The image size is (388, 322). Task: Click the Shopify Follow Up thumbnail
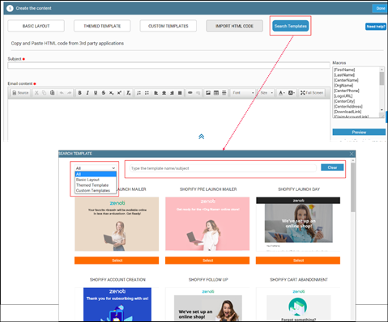208,304
